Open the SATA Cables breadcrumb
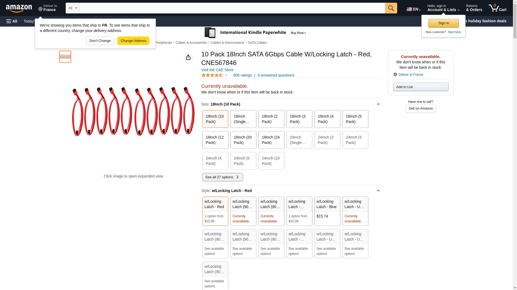The image size is (517, 290). point(257,43)
